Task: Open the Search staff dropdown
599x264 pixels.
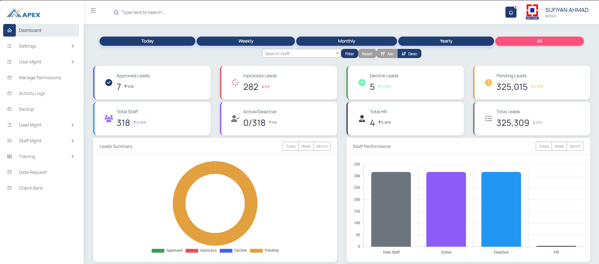Action: click(x=301, y=54)
